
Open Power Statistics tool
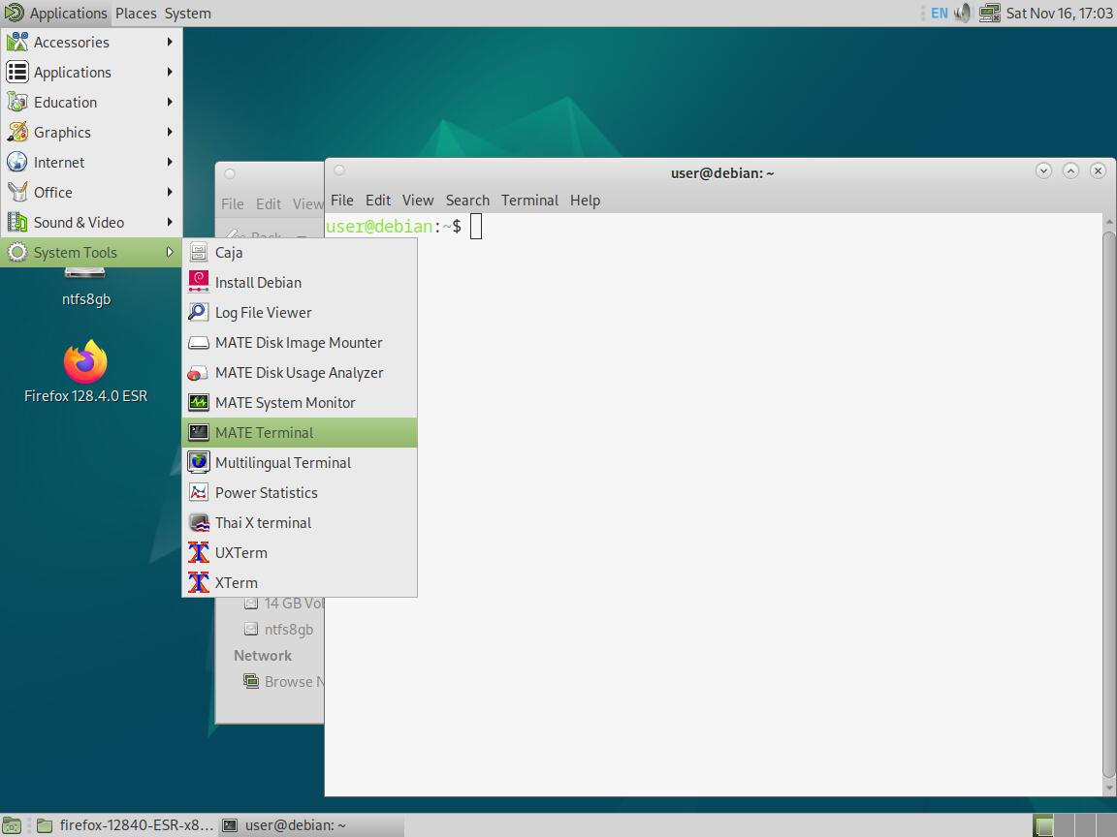266,492
